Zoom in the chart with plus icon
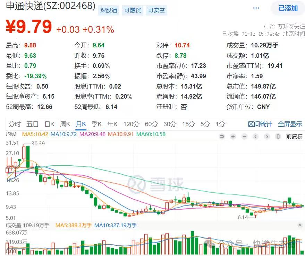The width and height of the screenshot is (305, 256). point(233,137)
